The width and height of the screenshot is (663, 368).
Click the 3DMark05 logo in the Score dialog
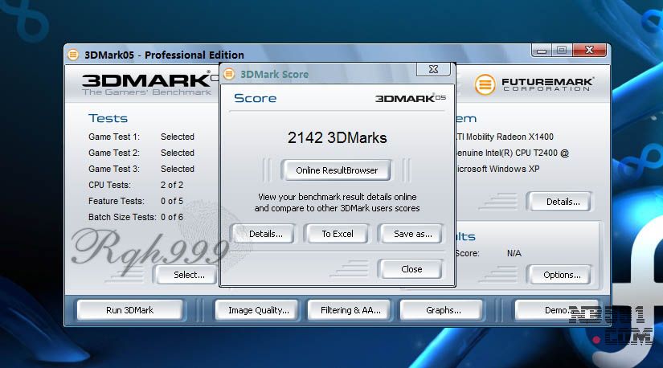click(410, 98)
